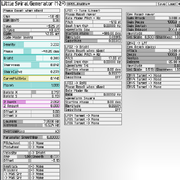Open the LFO1 Phase Reset never dropdown
The image size is (180, 180).
click(x=93, y=15)
